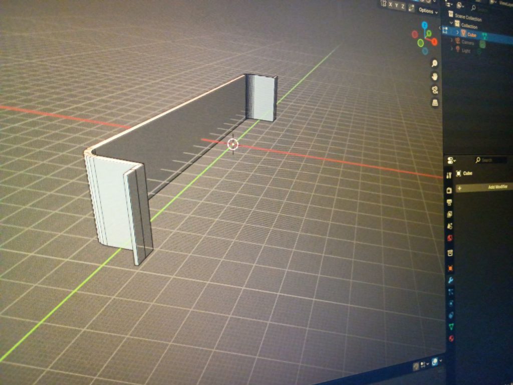Open the green Object Data properties tab
The width and height of the screenshot is (513, 385).
(x=451, y=326)
